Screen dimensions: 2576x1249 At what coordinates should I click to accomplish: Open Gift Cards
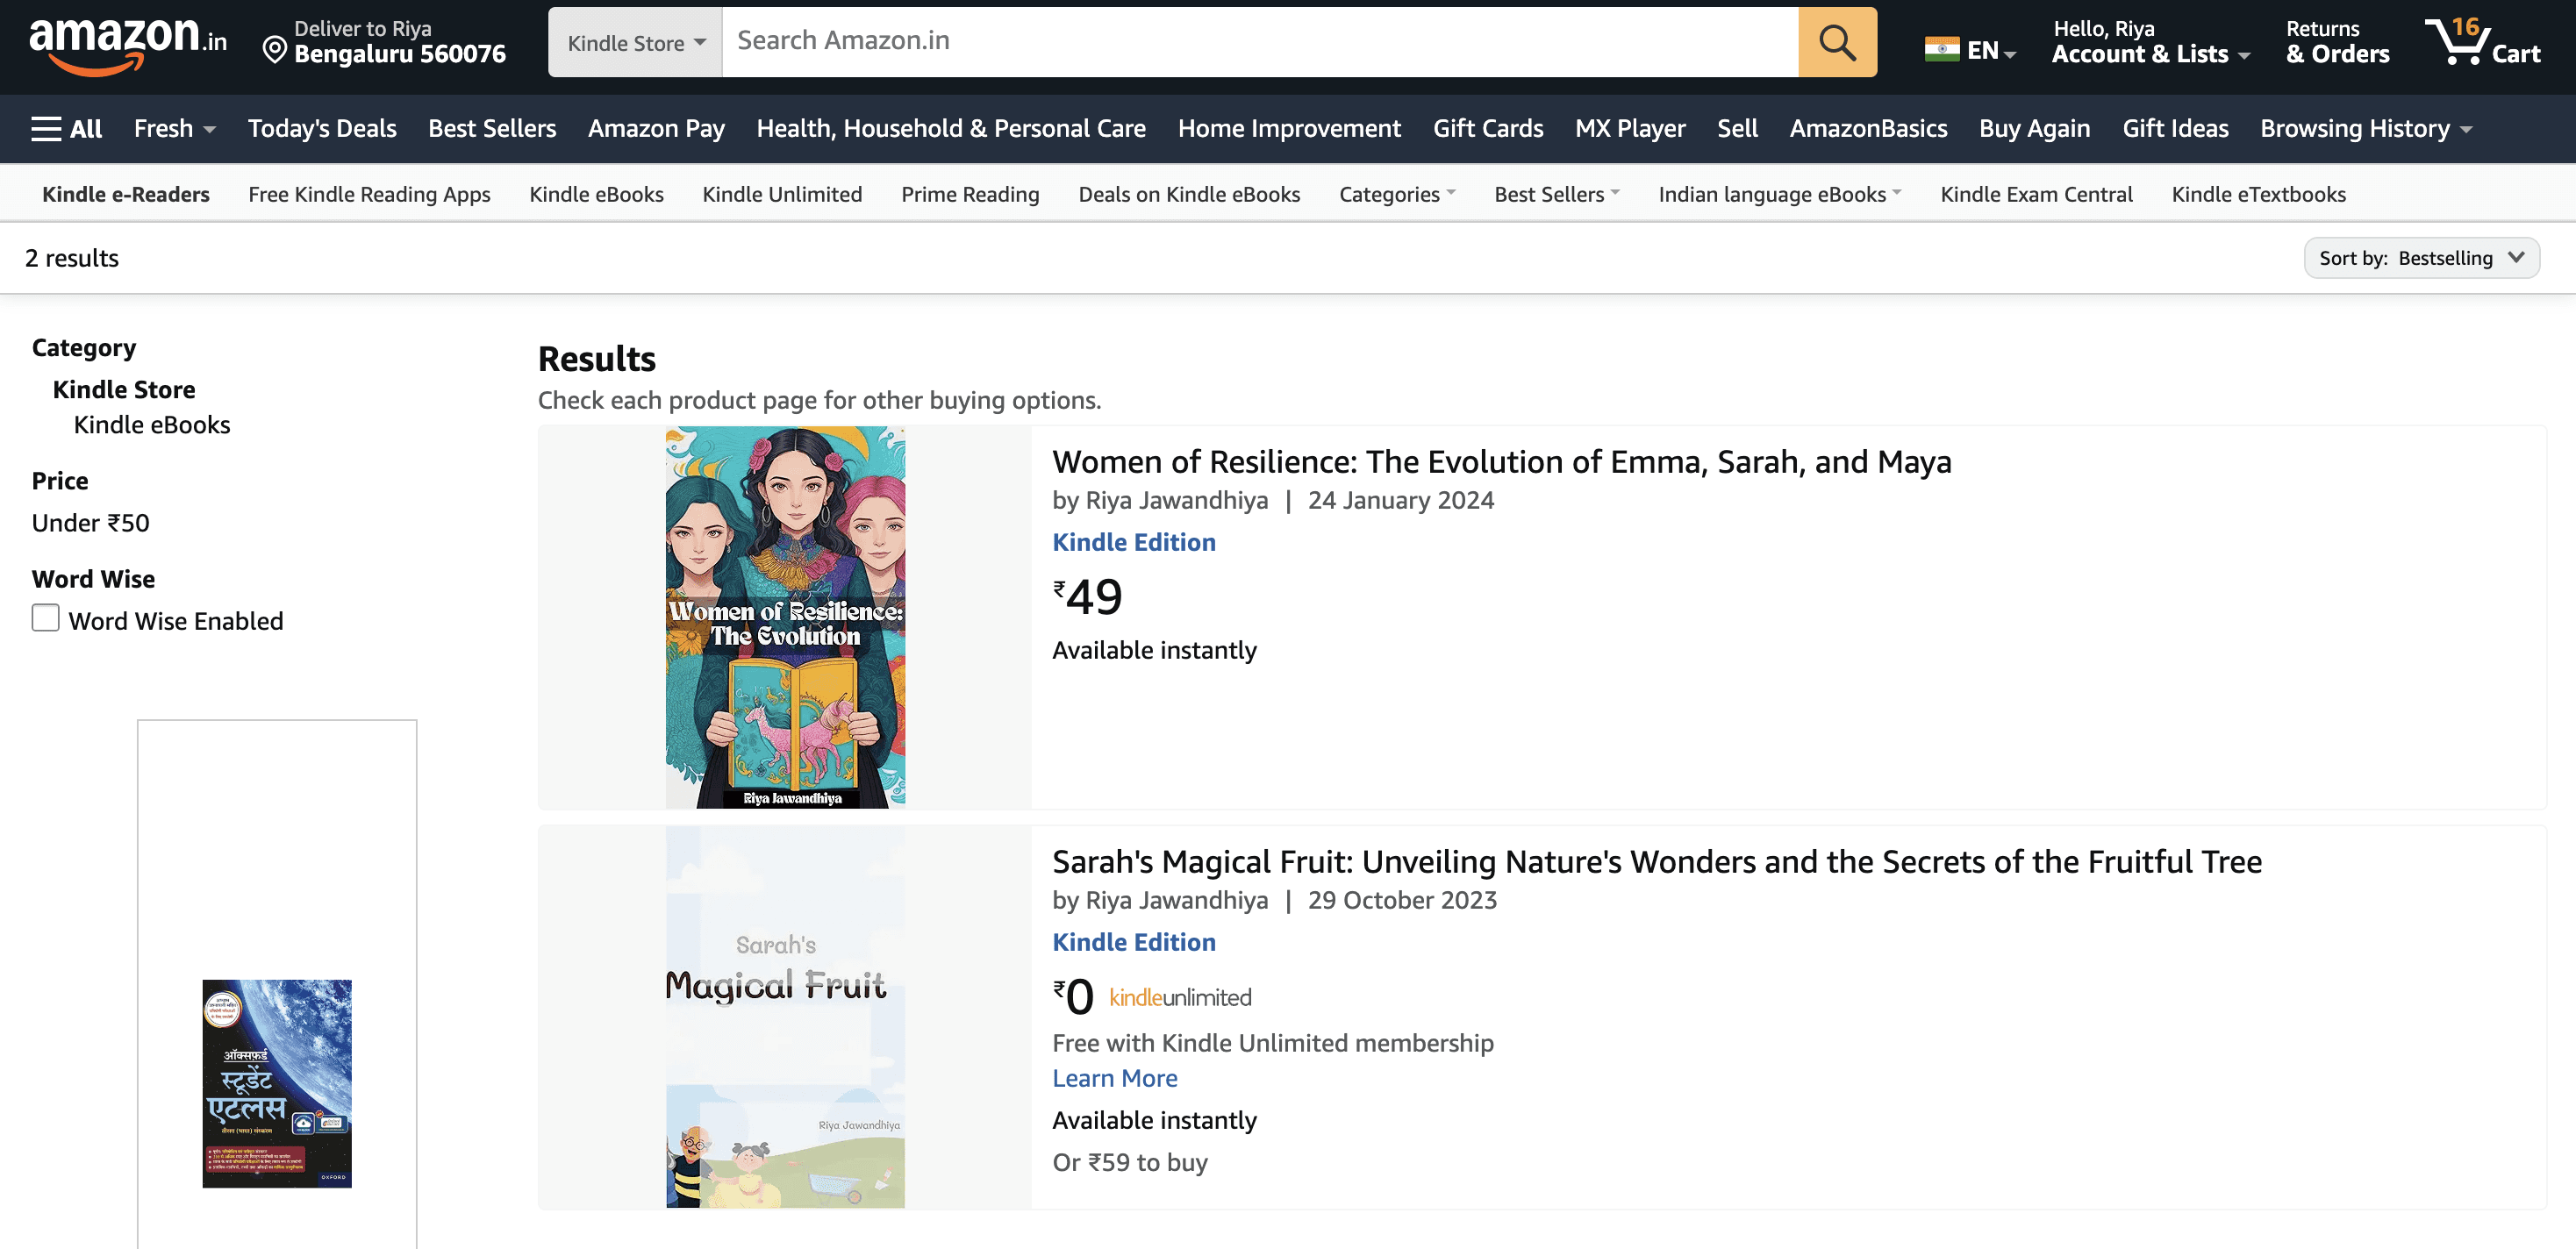1488,129
